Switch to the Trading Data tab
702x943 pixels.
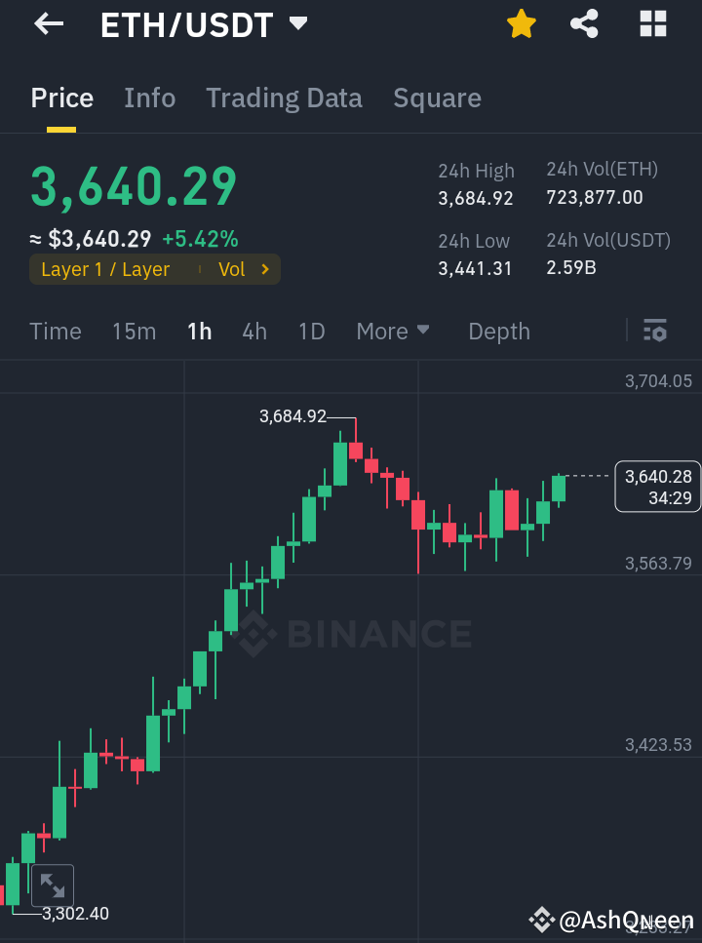(284, 98)
